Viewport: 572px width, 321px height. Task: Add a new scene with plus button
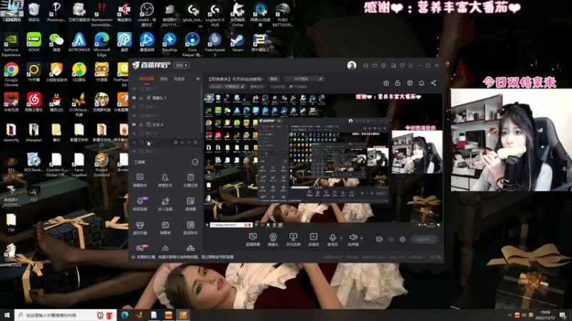(x=198, y=78)
